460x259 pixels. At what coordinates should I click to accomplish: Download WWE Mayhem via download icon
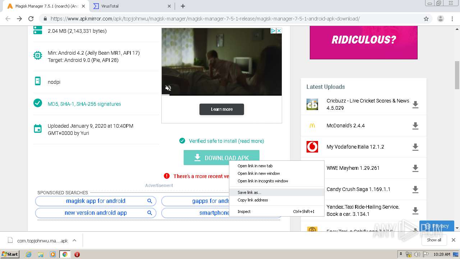(x=415, y=168)
